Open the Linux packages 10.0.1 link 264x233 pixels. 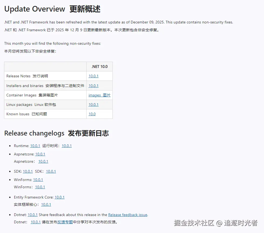pyautogui.click(x=94, y=105)
